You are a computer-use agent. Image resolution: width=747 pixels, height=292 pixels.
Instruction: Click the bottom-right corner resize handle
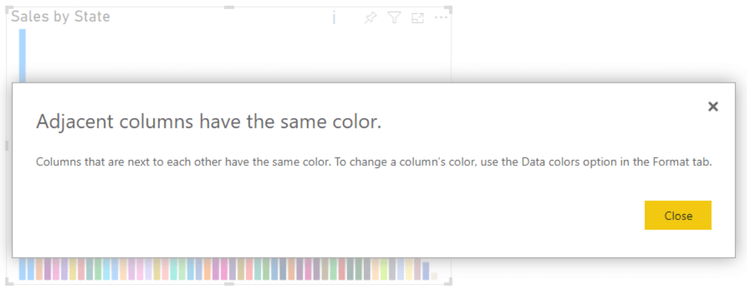450,283
